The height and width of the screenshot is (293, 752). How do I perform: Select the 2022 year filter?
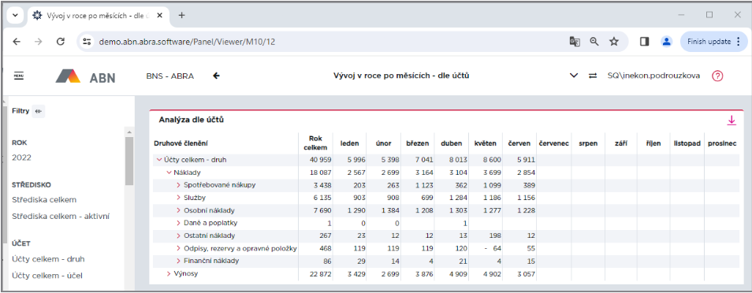(x=21, y=158)
